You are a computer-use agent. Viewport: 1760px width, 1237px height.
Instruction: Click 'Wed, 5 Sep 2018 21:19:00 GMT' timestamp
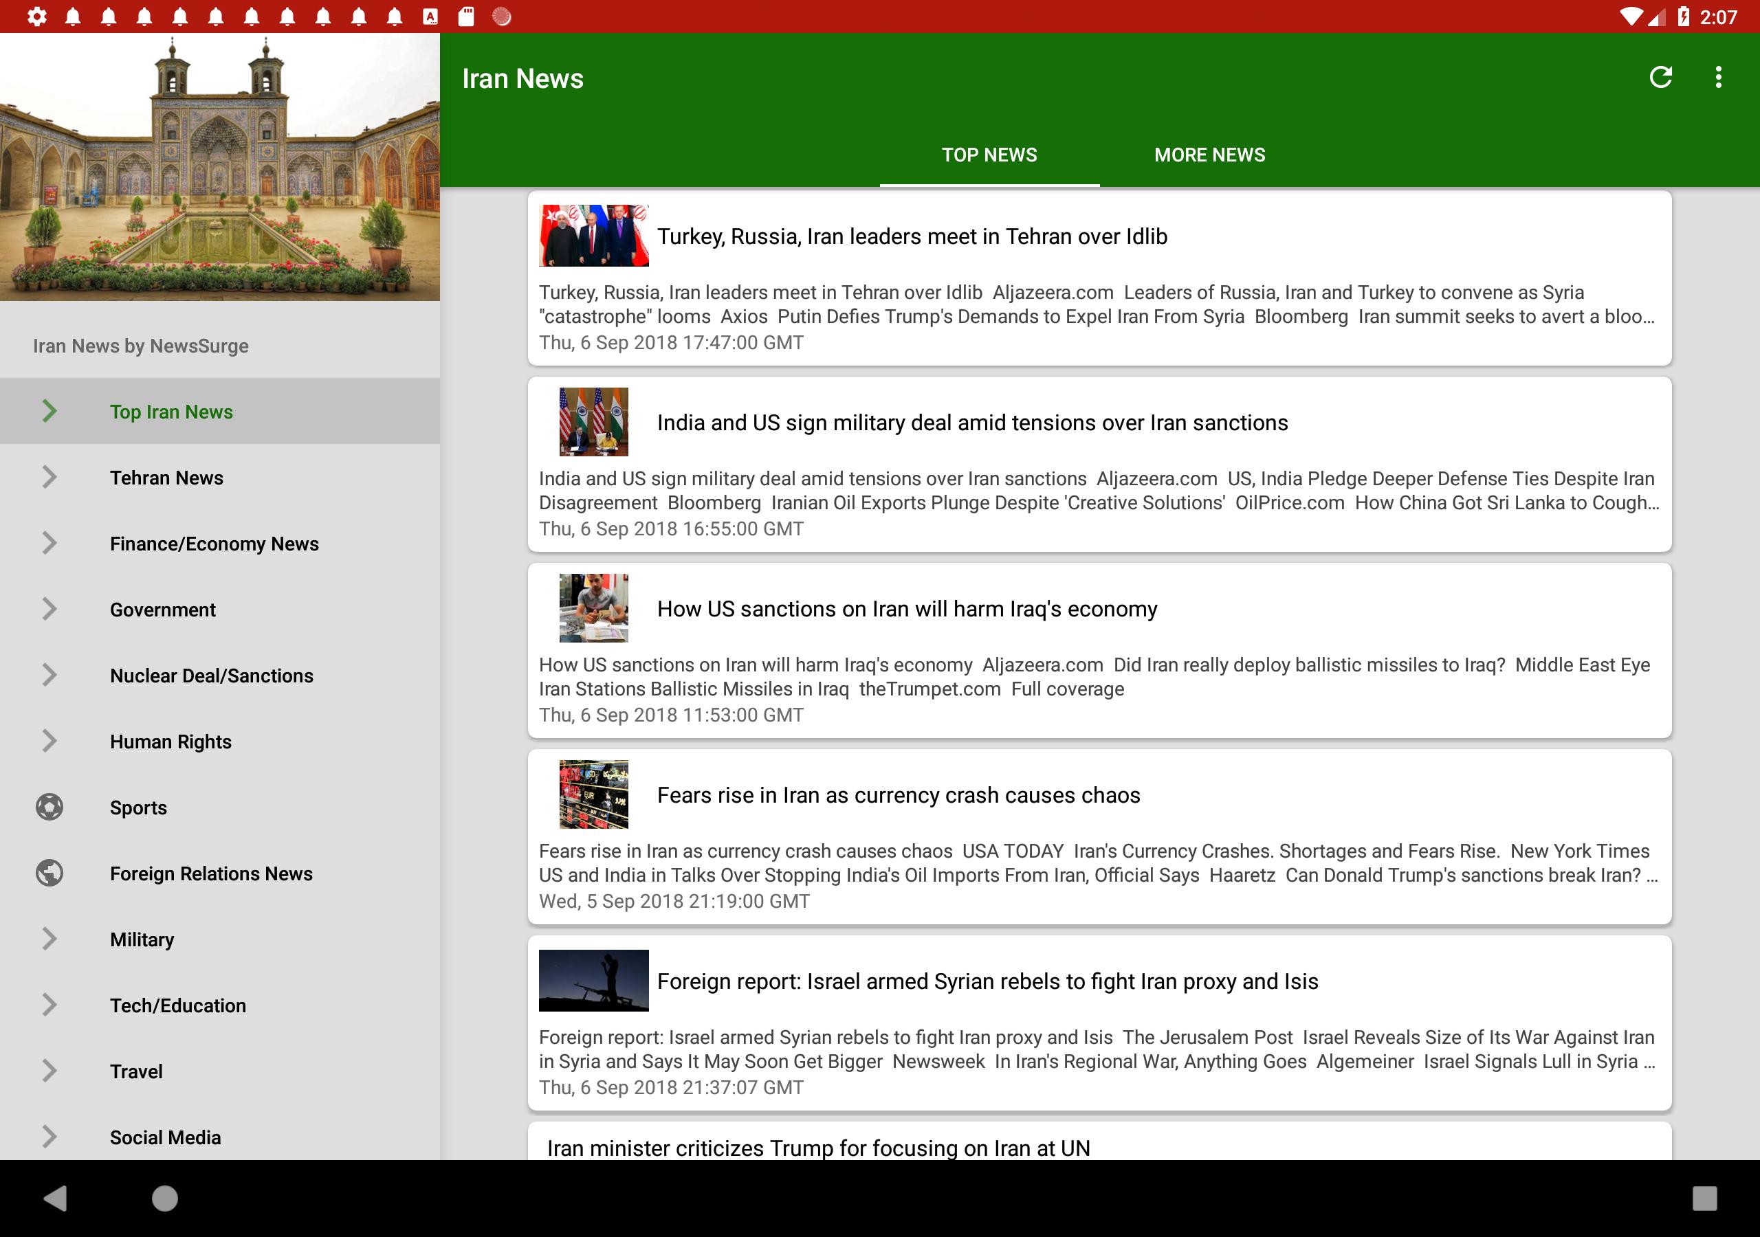(x=674, y=902)
